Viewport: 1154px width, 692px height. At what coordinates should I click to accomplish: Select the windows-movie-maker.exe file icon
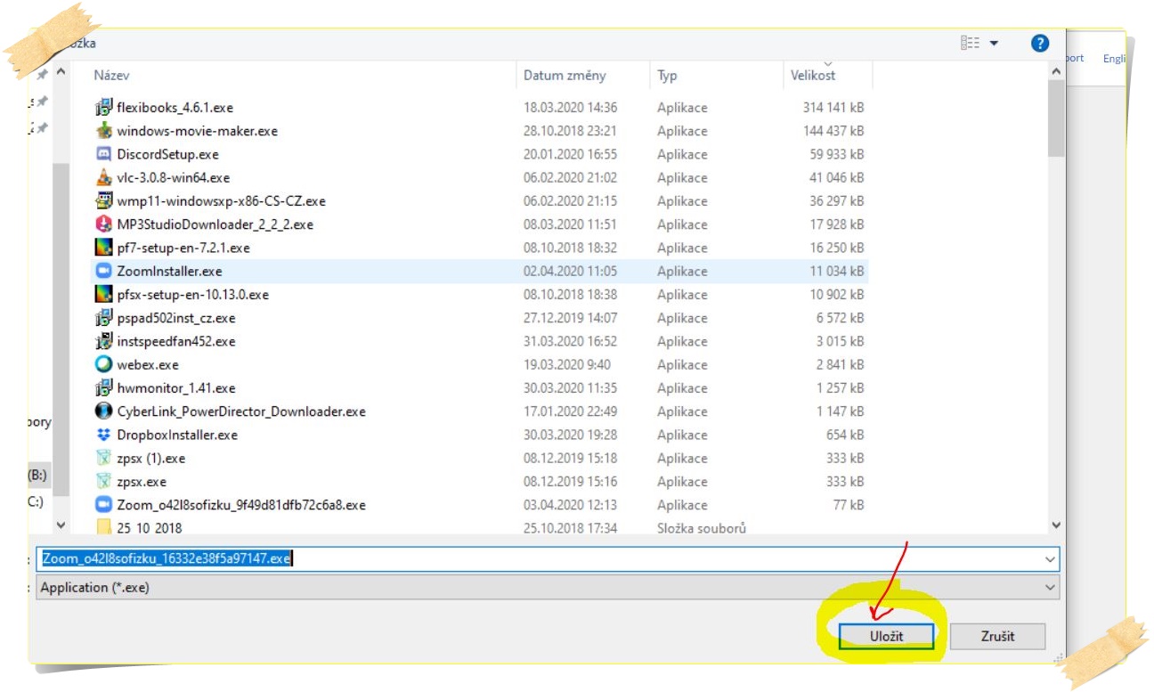click(x=103, y=131)
